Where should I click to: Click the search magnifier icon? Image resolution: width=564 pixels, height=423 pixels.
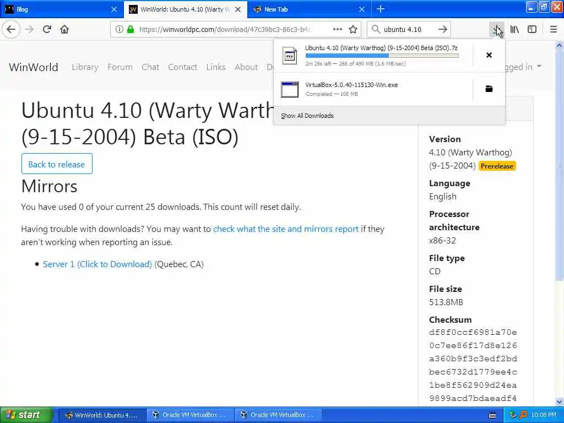click(376, 29)
